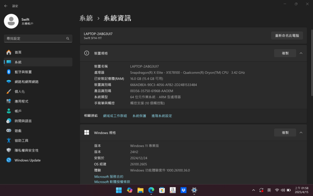The height and width of the screenshot is (196, 313).
Task: Select device name value in 裝置名稱 row
Action: (x=145, y=66)
